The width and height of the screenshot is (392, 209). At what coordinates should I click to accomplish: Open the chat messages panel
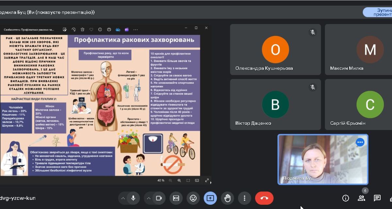377,198
